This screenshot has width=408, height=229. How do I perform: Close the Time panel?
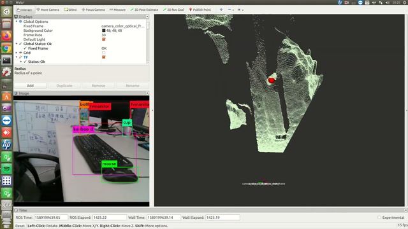pos(405,210)
